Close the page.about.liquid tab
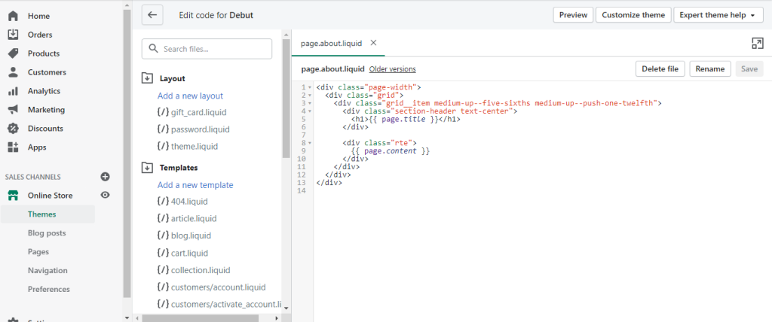Screen dimensions: 772x322 373,43
